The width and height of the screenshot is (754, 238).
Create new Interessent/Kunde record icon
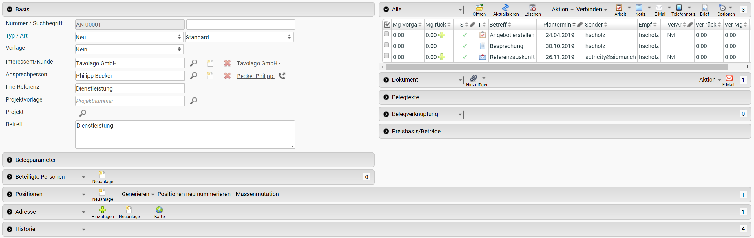(x=210, y=63)
